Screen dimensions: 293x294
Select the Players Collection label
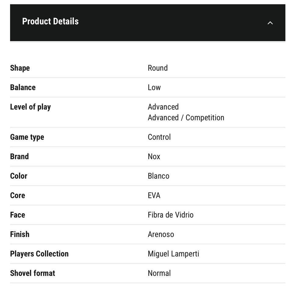tap(39, 254)
